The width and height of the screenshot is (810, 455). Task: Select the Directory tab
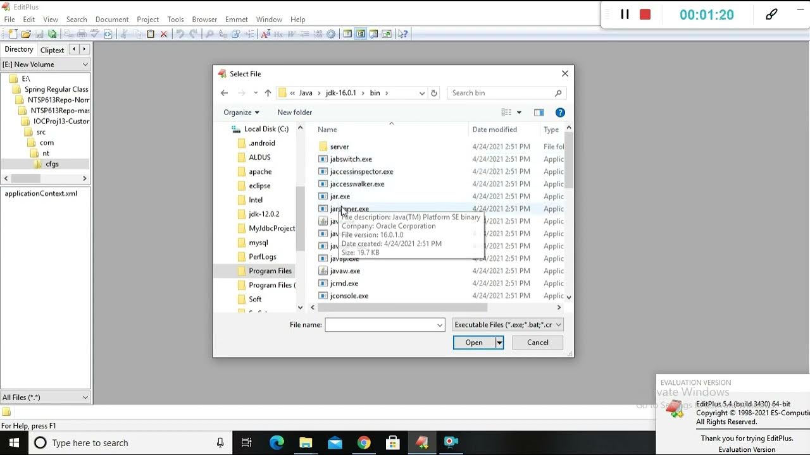point(18,49)
